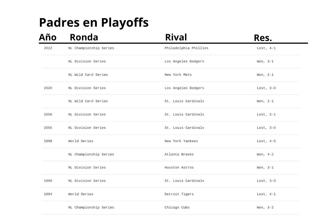The width and height of the screenshot is (330, 220).
Task: Select the Won, 3-2 result cell
Action: click(x=265, y=207)
